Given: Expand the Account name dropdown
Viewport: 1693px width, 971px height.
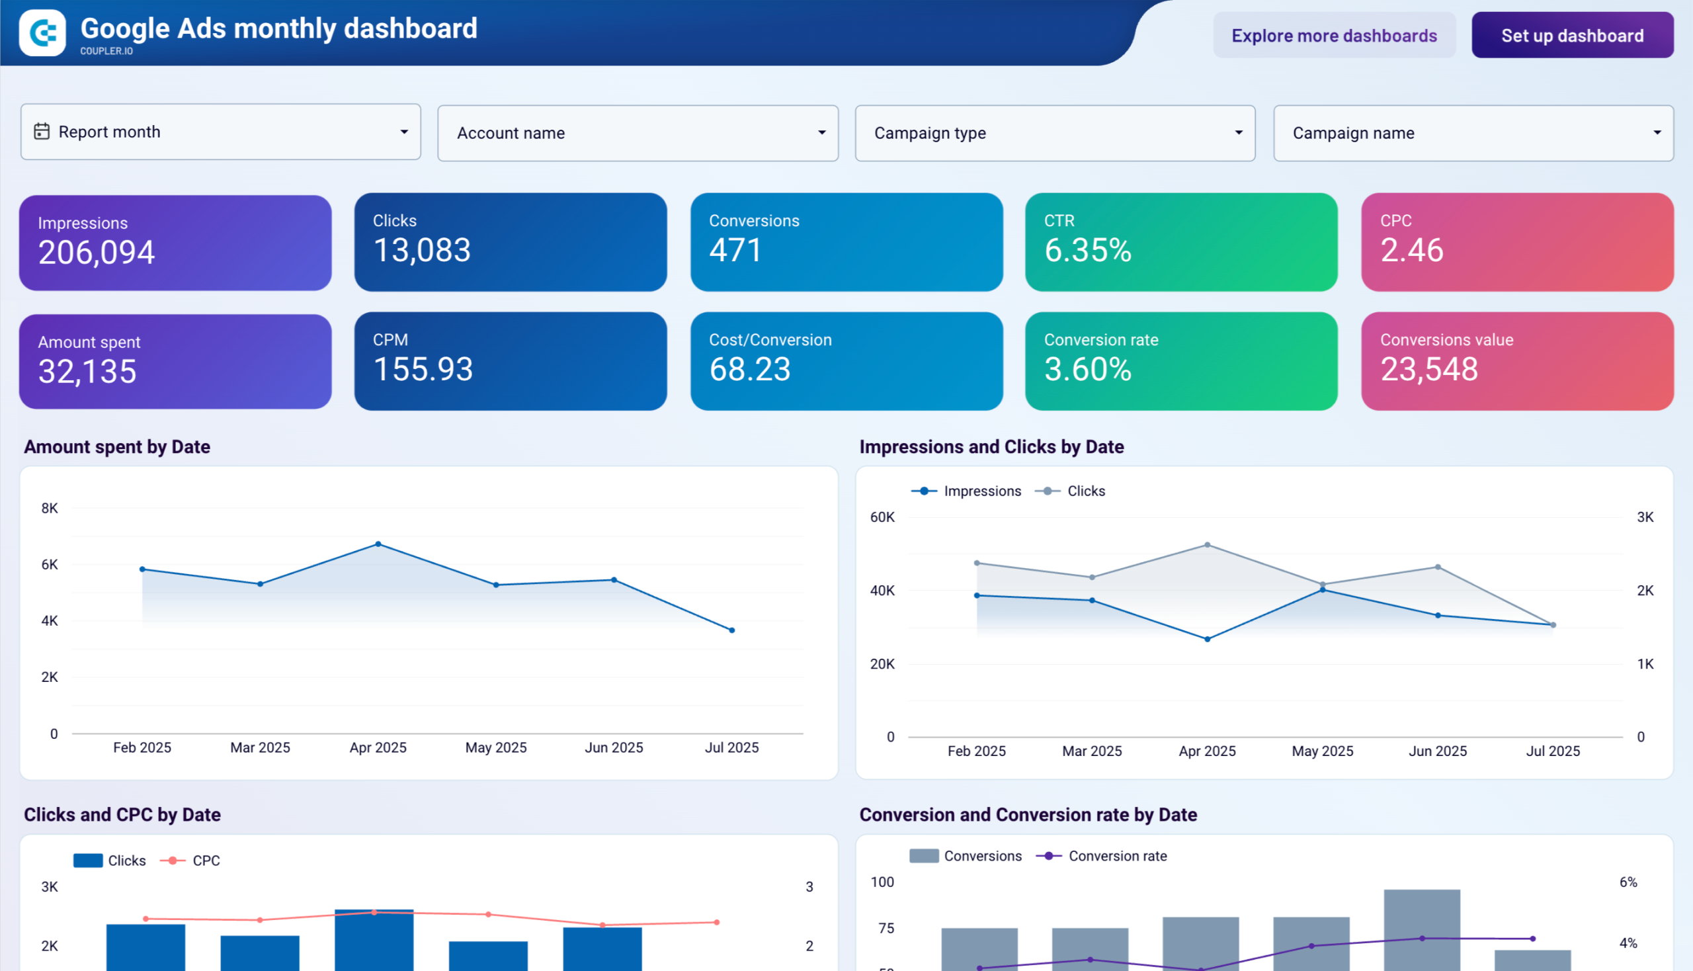Looking at the screenshot, I should point(638,134).
